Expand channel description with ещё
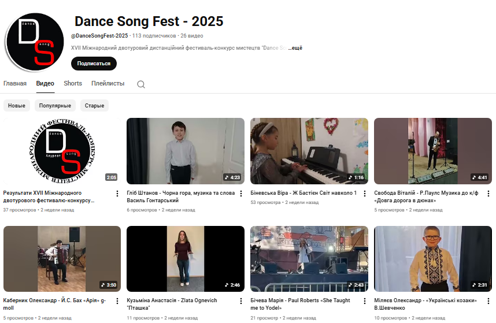Screen dimensions: 496x323 (x=295, y=48)
